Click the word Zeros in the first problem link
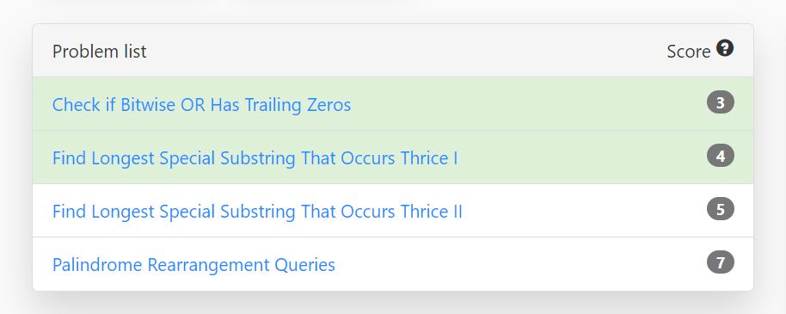Image resolution: width=786 pixels, height=314 pixels. pyautogui.click(x=326, y=105)
